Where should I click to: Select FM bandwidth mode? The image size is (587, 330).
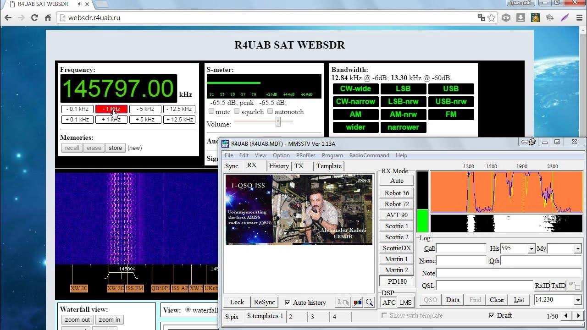[451, 114]
